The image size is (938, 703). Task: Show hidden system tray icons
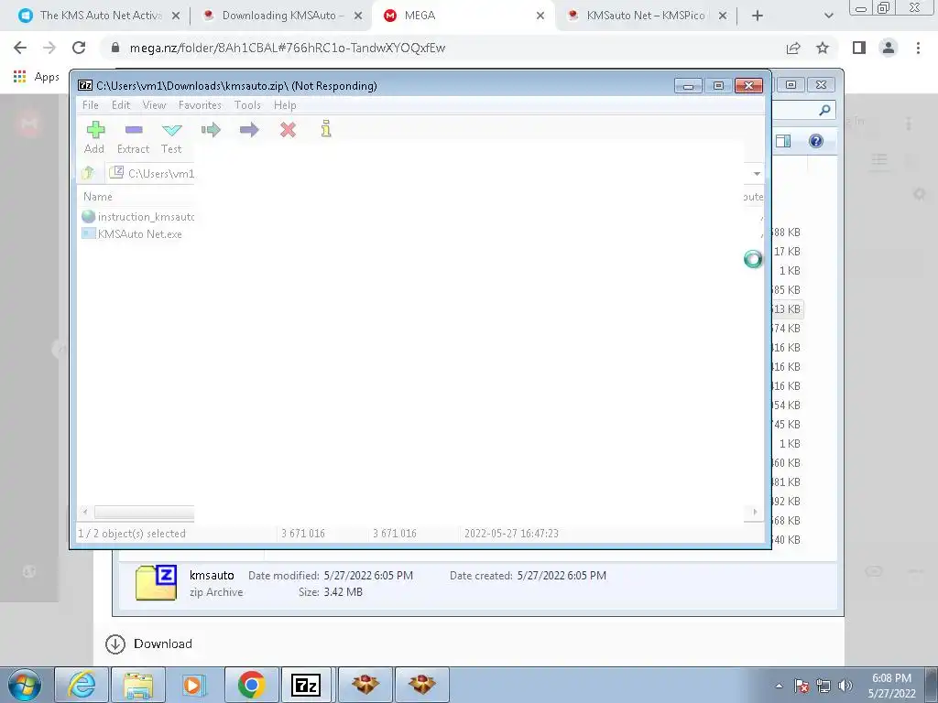coord(779,686)
